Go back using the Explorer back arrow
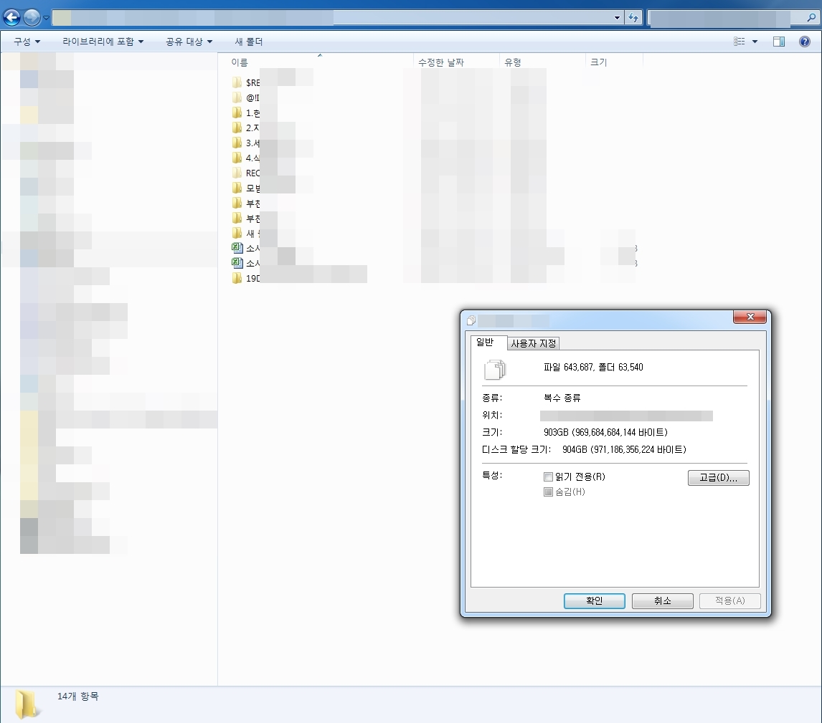The width and height of the screenshot is (822, 723). (11, 17)
